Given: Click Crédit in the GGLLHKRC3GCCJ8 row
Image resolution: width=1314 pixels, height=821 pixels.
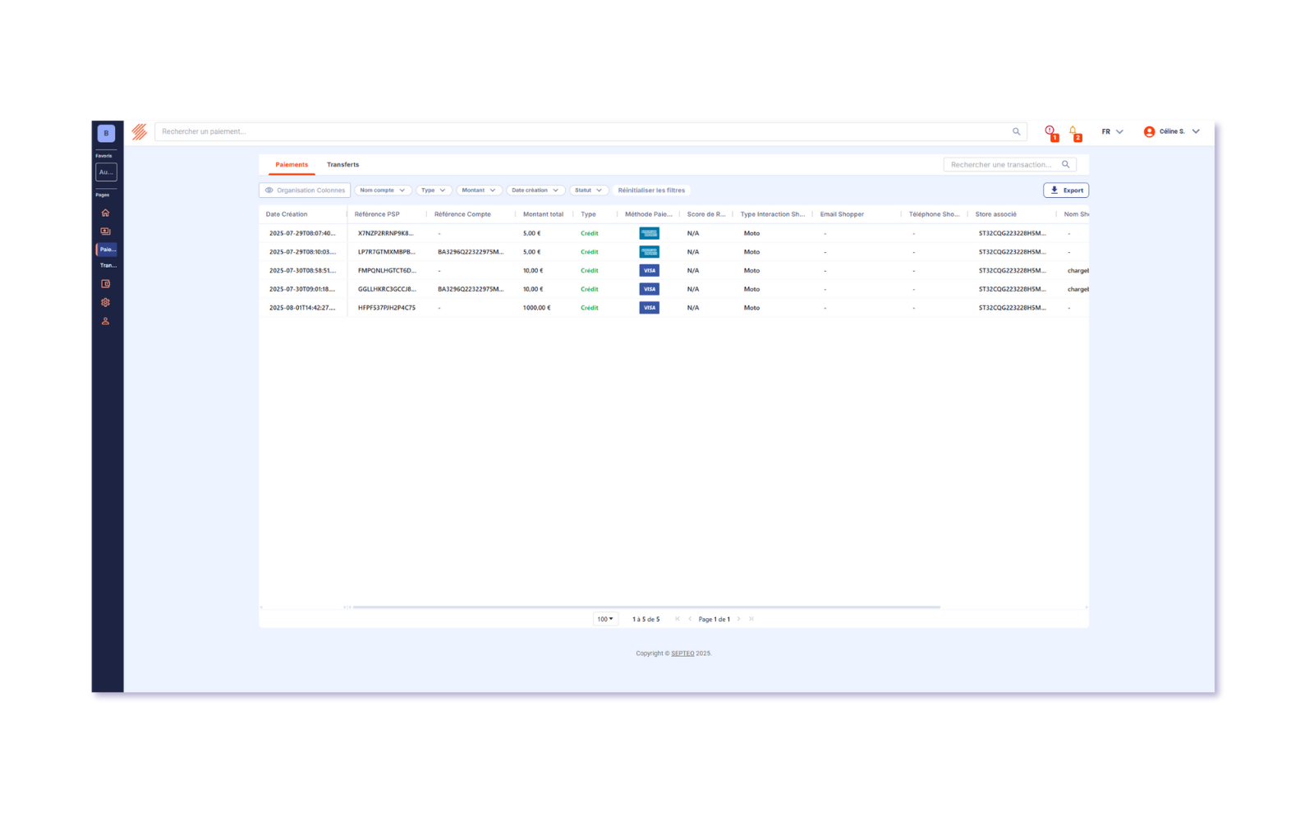Looking at the screenshot, I should [x=589, y=289].
